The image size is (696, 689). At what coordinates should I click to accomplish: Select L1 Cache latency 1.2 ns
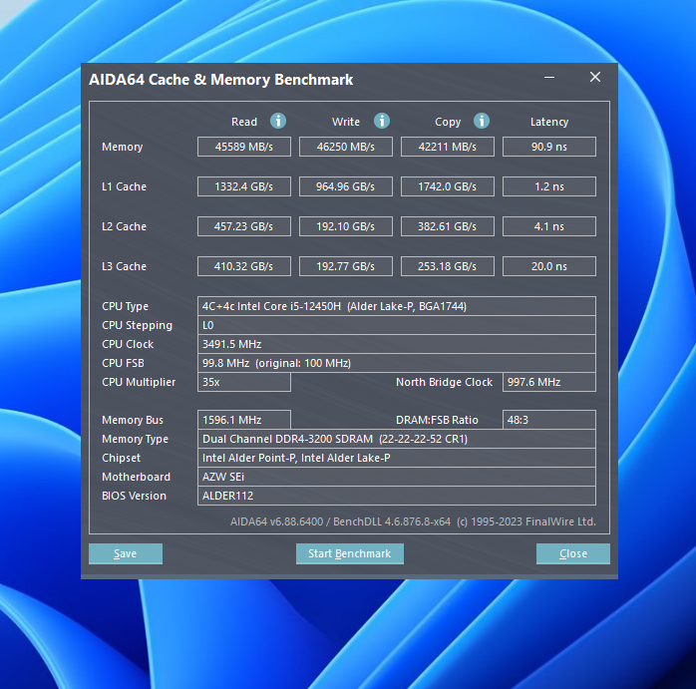(549, 186)
